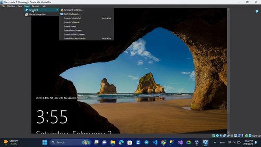The image size is (261, 147).
Task: Open Telegram from taskbar
Action: pyautogui.click(x=146, y=143)
